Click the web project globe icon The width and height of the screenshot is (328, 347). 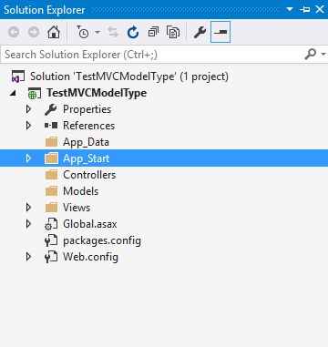click(34, 93)
